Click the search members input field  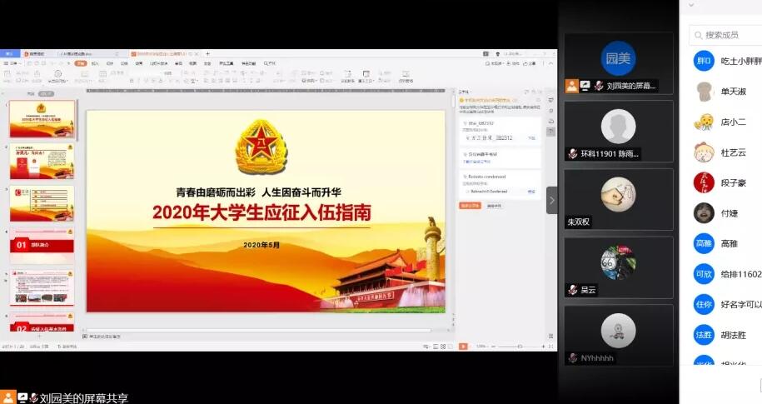729,35
